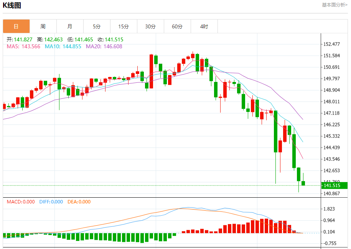
Task: Click the MA10: 144.855 label
Action: click(x=63, y=46)
